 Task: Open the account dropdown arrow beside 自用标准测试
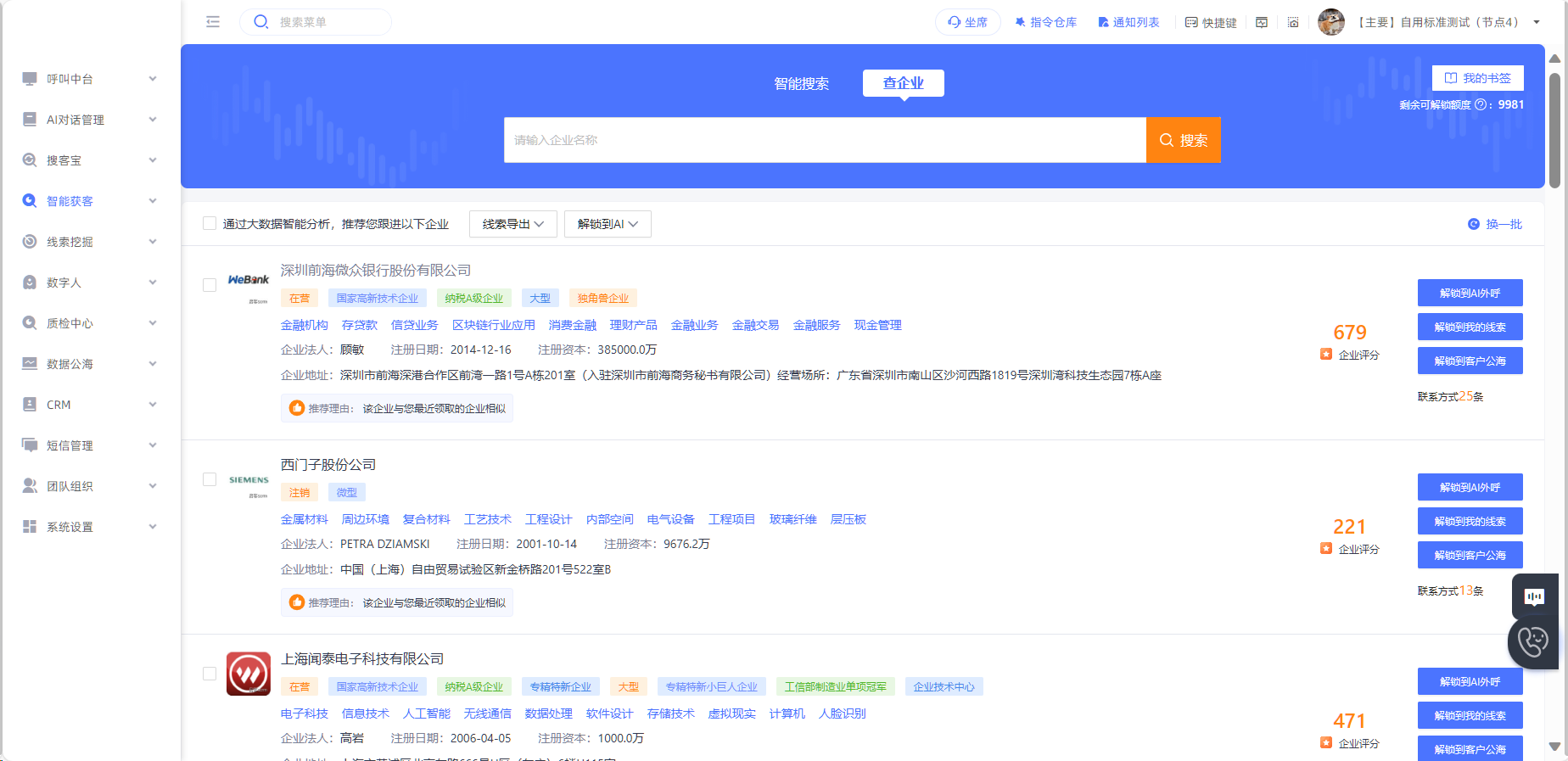coord(1537,22)
